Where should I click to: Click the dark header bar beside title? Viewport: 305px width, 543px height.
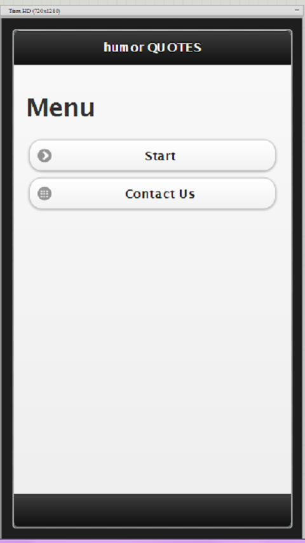pos(55,48)
